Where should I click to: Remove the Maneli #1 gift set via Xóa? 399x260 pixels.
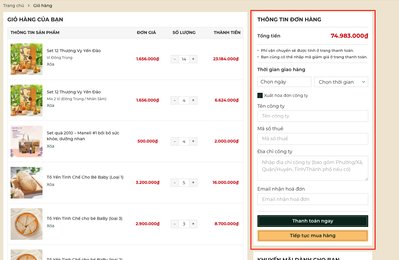[x=50, y=146]
